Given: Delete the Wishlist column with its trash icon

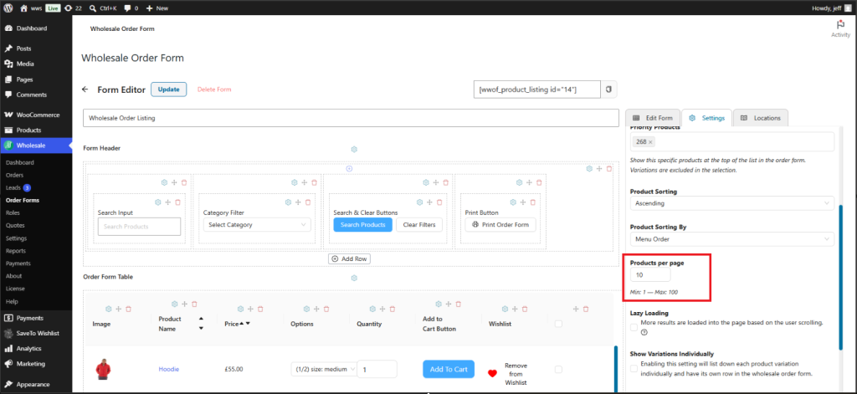Looking at the screenshot, I should pos(525,309).
